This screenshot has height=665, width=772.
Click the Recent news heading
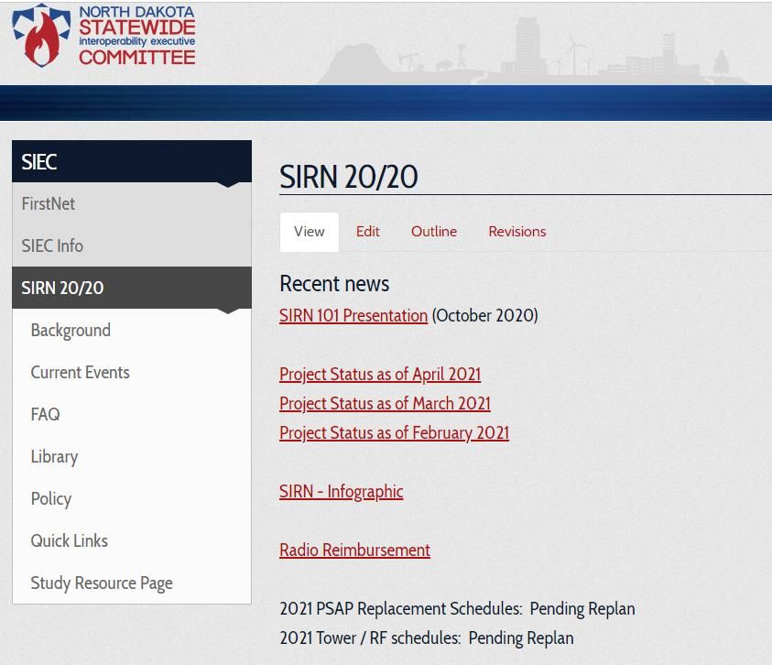pyautogui.click(x=334, y=284)
